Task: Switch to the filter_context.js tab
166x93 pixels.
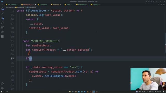Action: (x=12, y=5)
